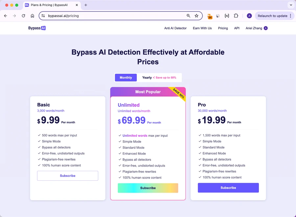The width and height of the screenshot is (296, 217).
Task: Click the SAVE 50% corner ribbon
Action: click(178, 94)
